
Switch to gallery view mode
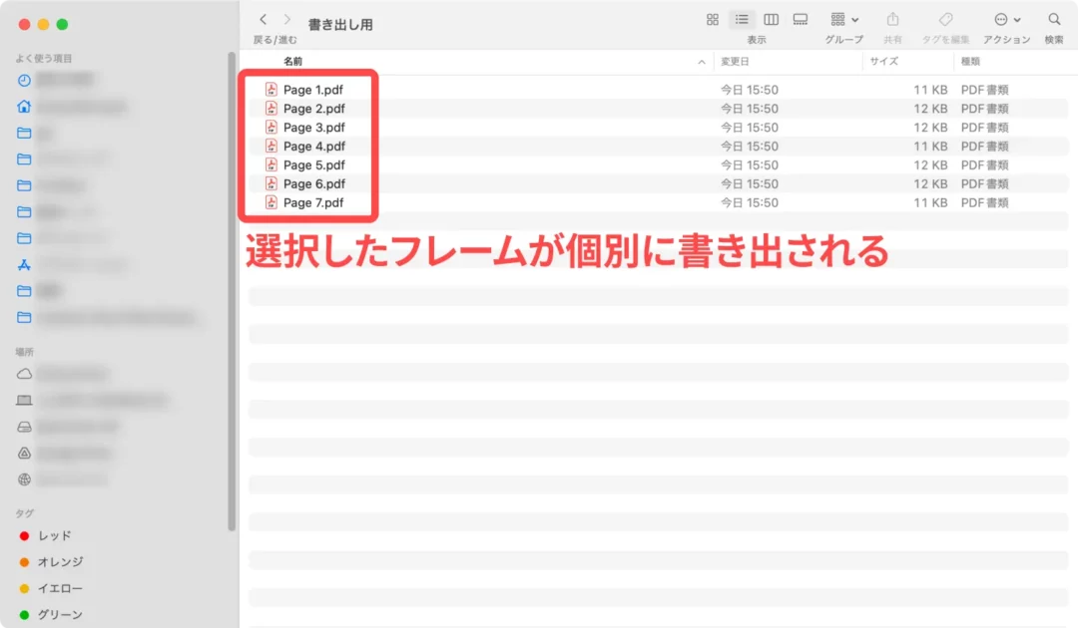coord(800,20)
